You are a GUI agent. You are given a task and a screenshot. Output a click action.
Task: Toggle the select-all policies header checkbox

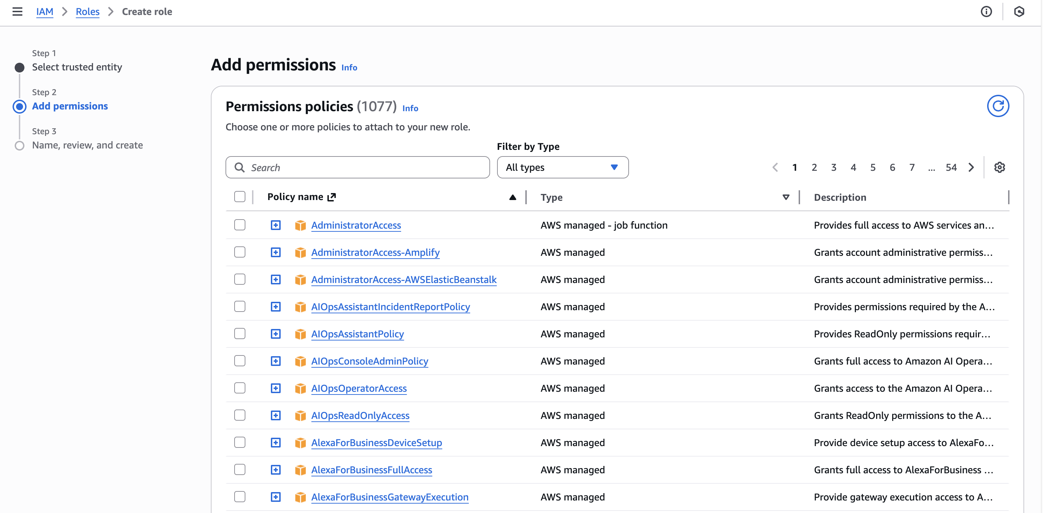click(240, 197)
